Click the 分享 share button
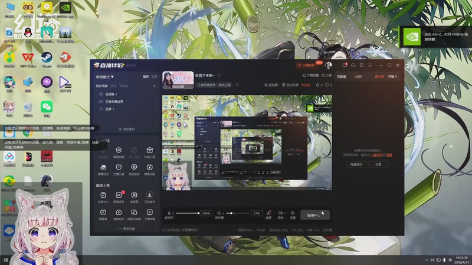472x265 pixels. [327, 75]
